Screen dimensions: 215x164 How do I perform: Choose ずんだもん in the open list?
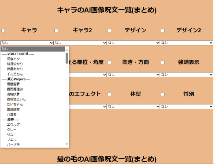(15, 74)
